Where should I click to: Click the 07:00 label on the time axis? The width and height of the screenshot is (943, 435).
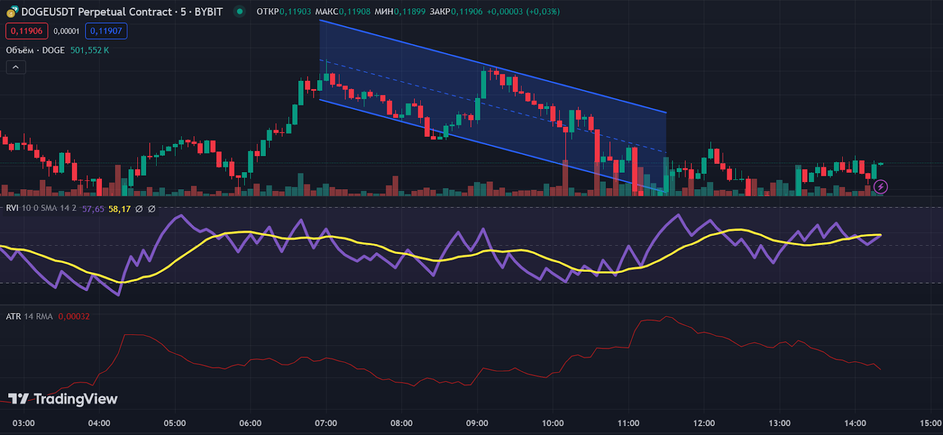coord(326,423)
